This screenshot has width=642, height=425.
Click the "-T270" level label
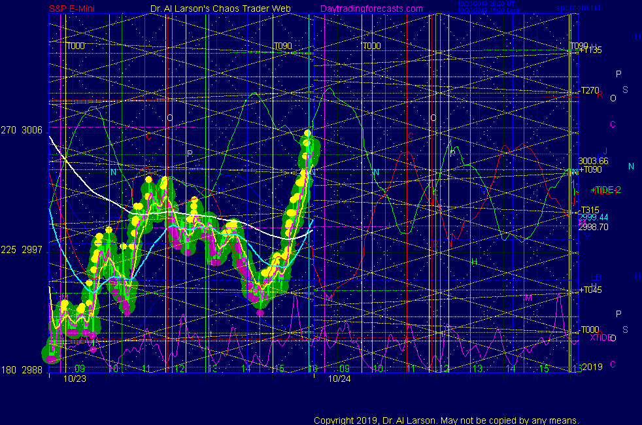pyautogui.click(x=590, y=90)
